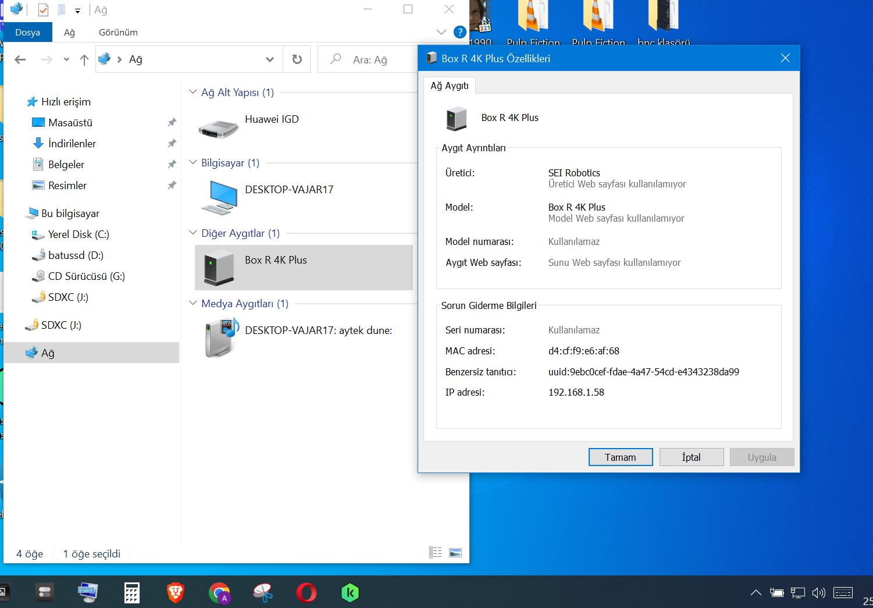Open the Görünüm ribbon tab
The width and height of the screenshot is (873, 608).
click(118, 33)
